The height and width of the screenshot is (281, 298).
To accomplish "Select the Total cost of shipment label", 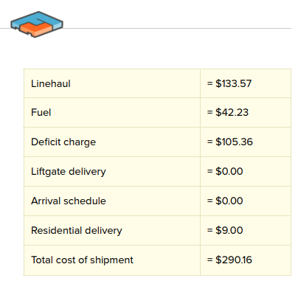I will click(x=82, y=260).
